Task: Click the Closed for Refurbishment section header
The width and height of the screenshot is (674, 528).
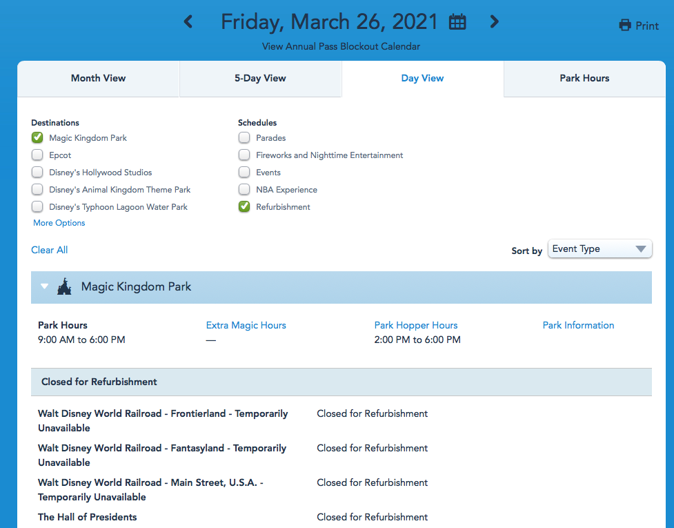Action: (x=341, y=382)
